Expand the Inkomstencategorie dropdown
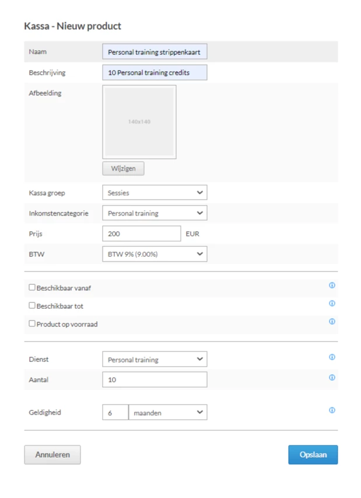361x498 pixels. (154, 213)
